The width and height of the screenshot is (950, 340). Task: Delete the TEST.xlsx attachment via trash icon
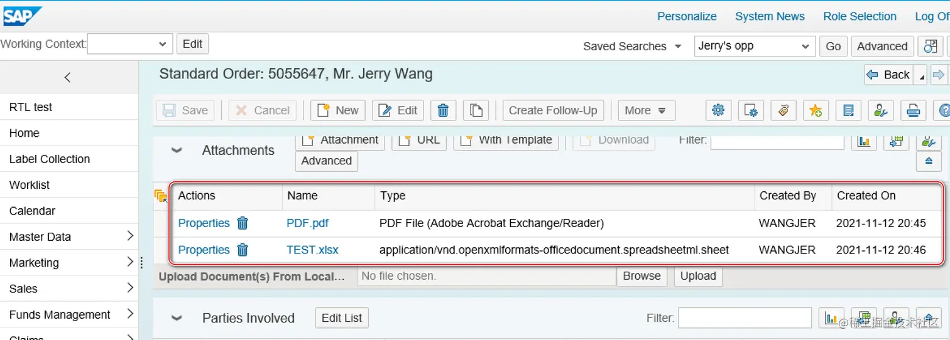tap(243, 250)
